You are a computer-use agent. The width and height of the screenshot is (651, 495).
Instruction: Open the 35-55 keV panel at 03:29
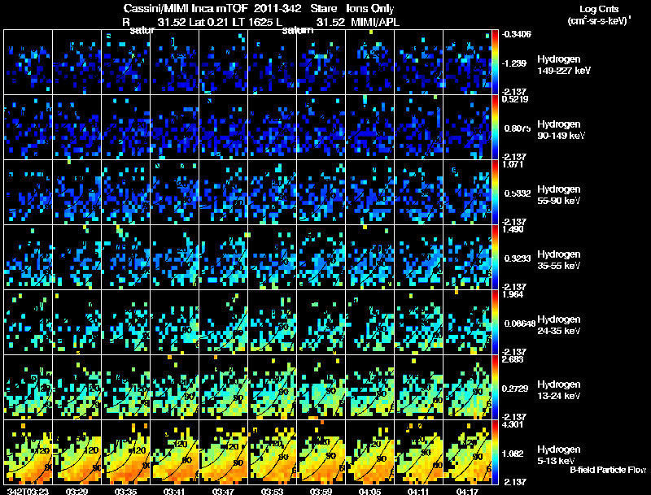pos(76,257)
